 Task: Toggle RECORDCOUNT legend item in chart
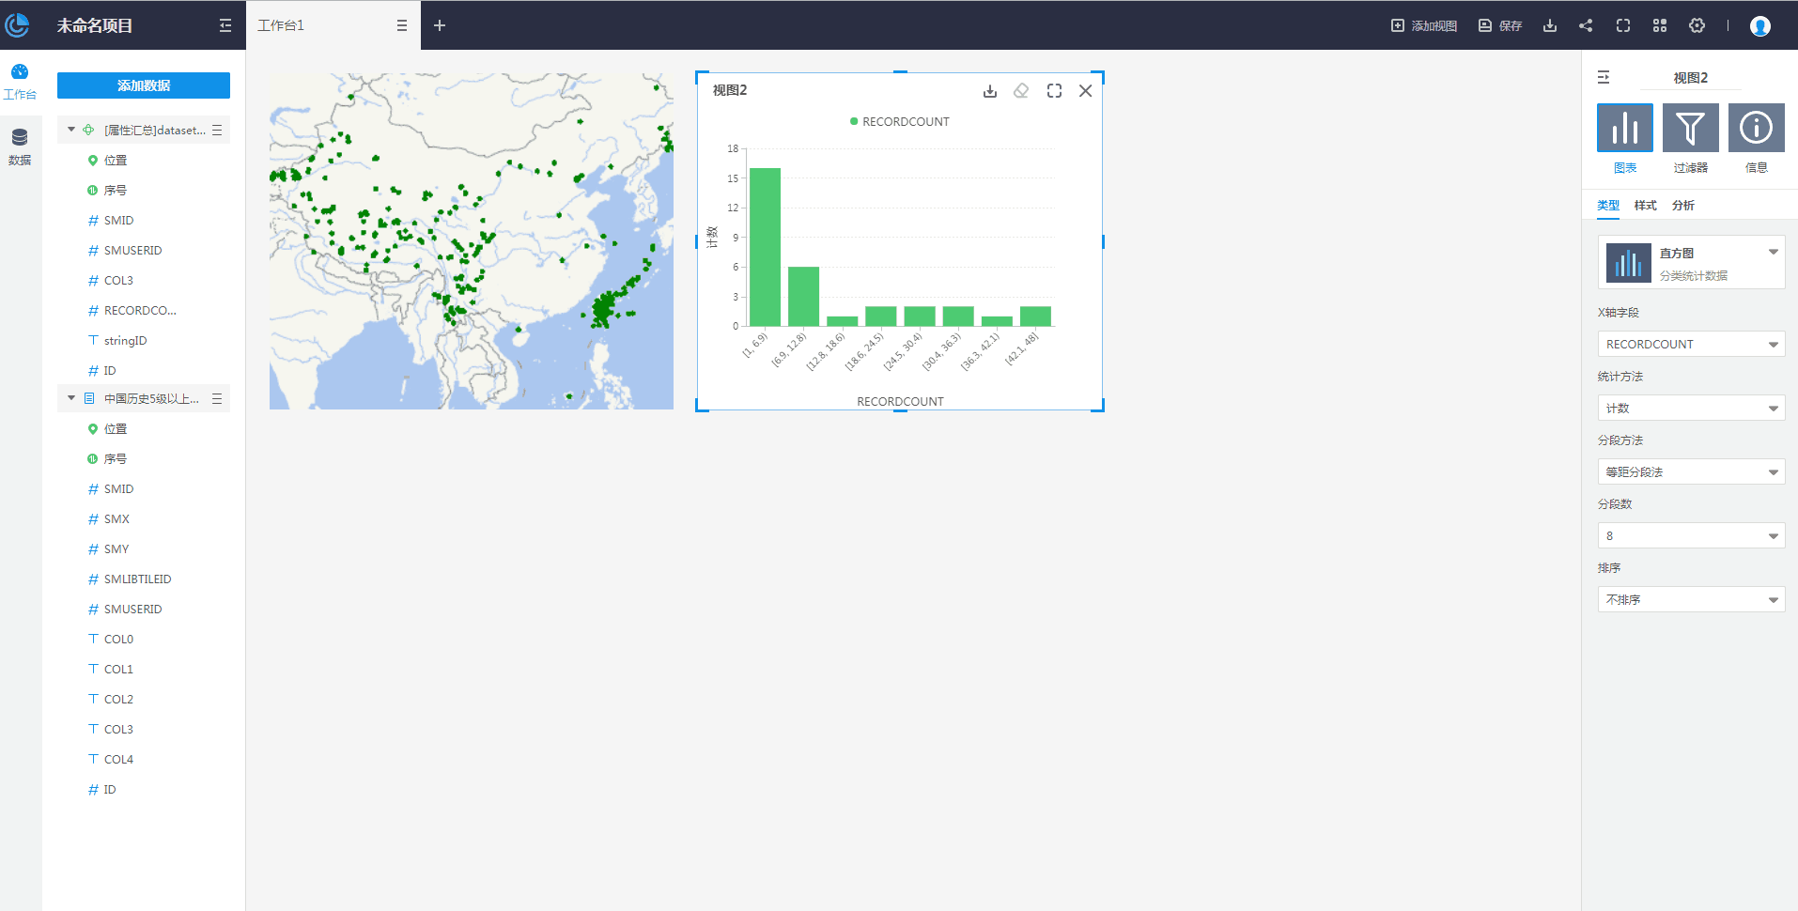pyautogui.click(x=899, y=121)
